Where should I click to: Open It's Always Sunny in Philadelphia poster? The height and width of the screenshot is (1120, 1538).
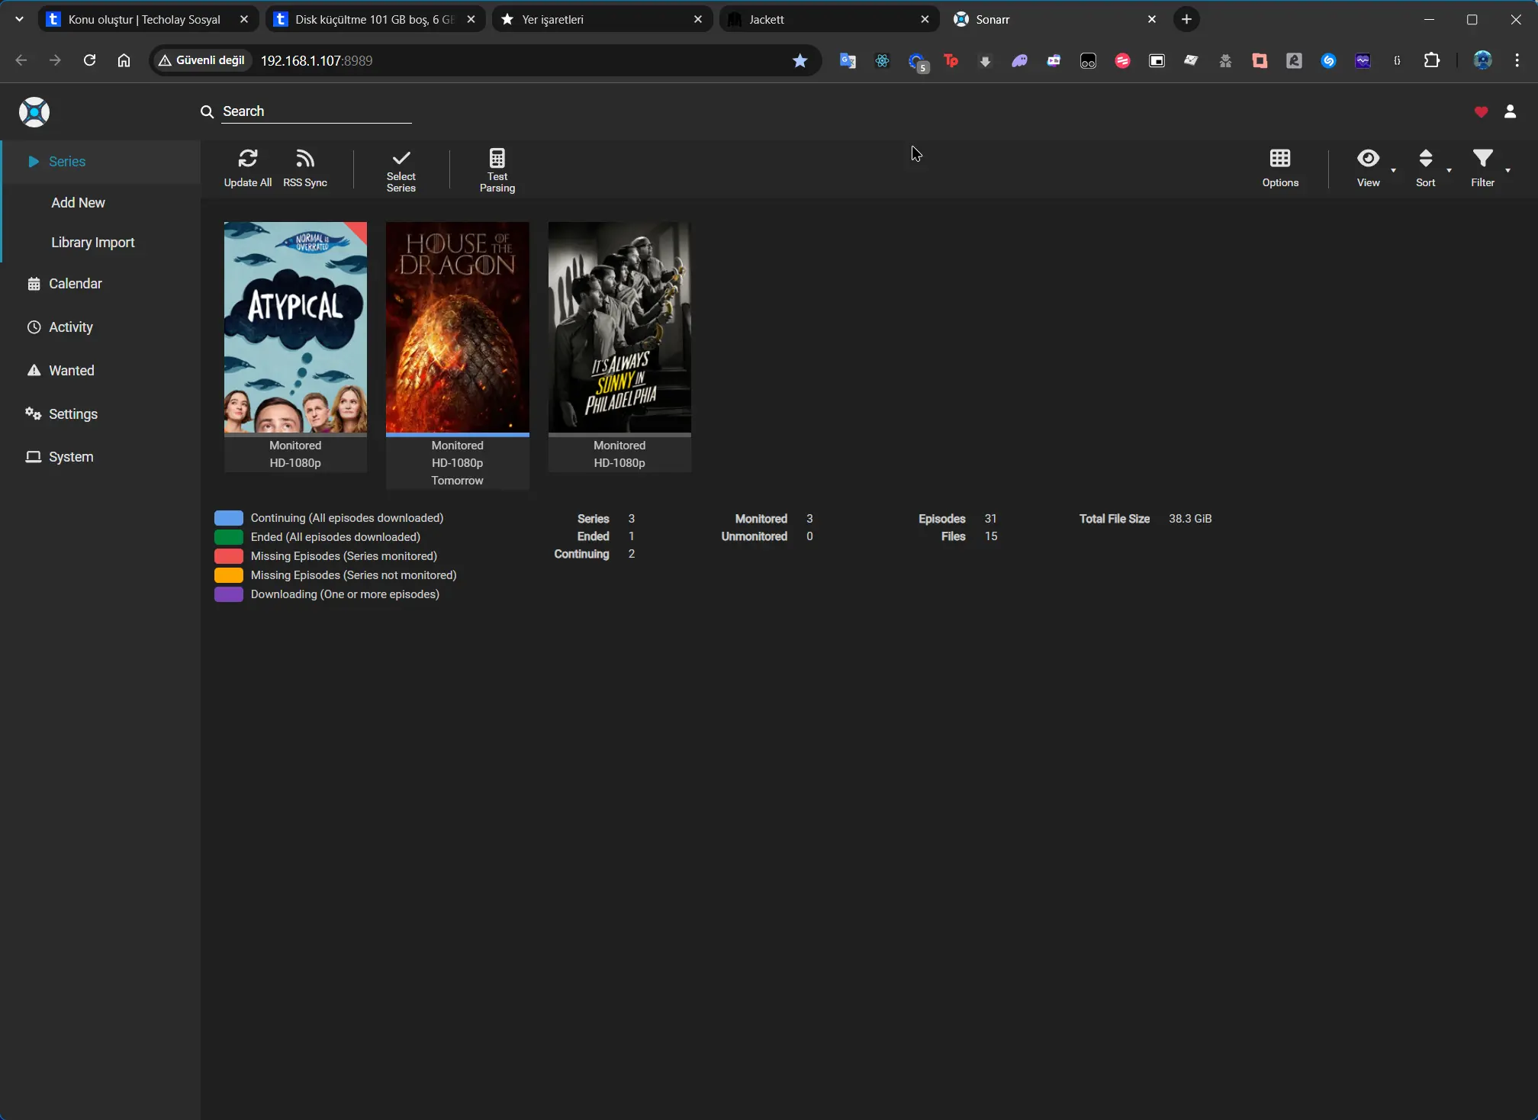click(619, 327)
